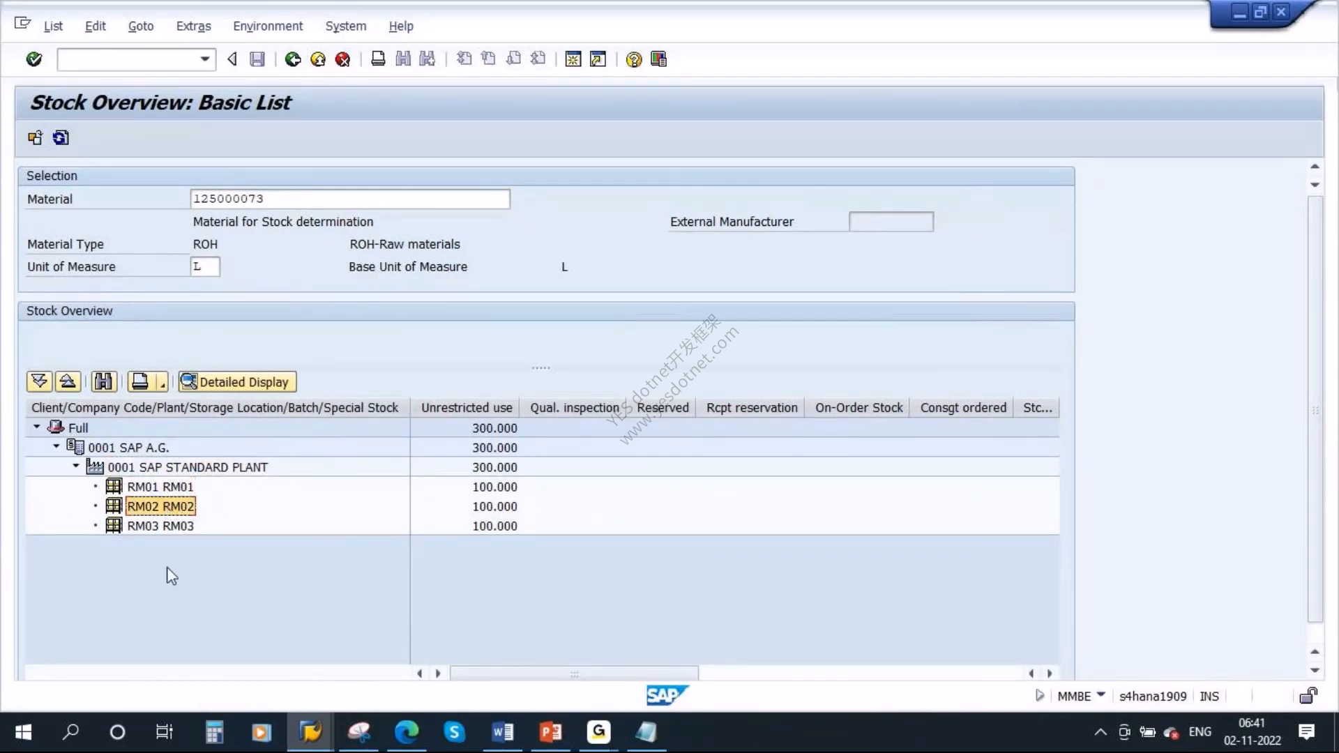This screenshot has width=1339, height=753.
Task: Click the Save diskette icon
Action: pyautogui.click(x=257, y=59)
